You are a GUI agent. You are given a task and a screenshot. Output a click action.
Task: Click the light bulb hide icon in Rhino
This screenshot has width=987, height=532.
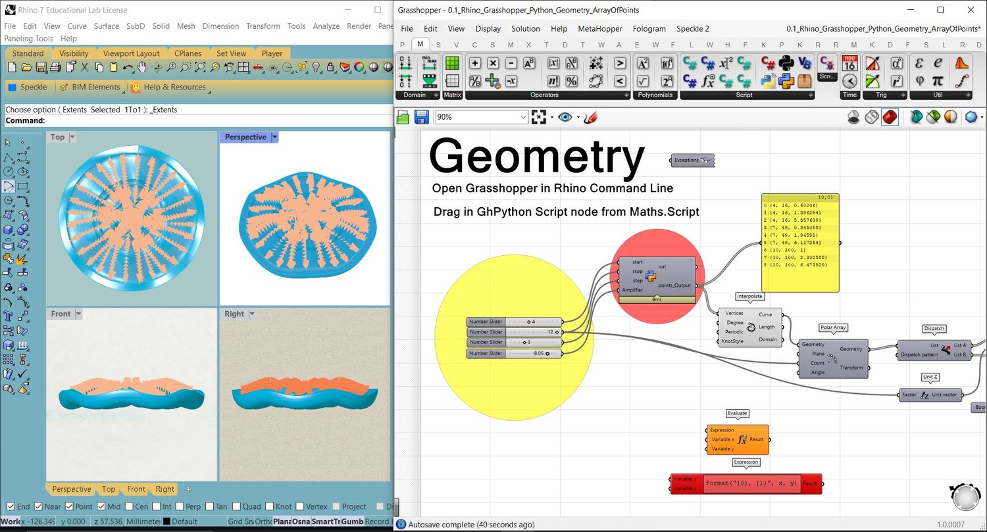[316, 67]
